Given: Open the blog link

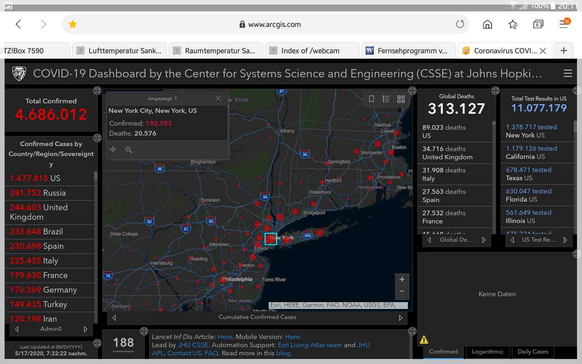Looking at the screenshot, I should pos(283,354).
